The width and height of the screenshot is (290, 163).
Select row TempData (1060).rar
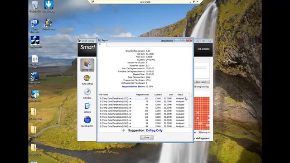pyautogui.click(x=143, y=108)
